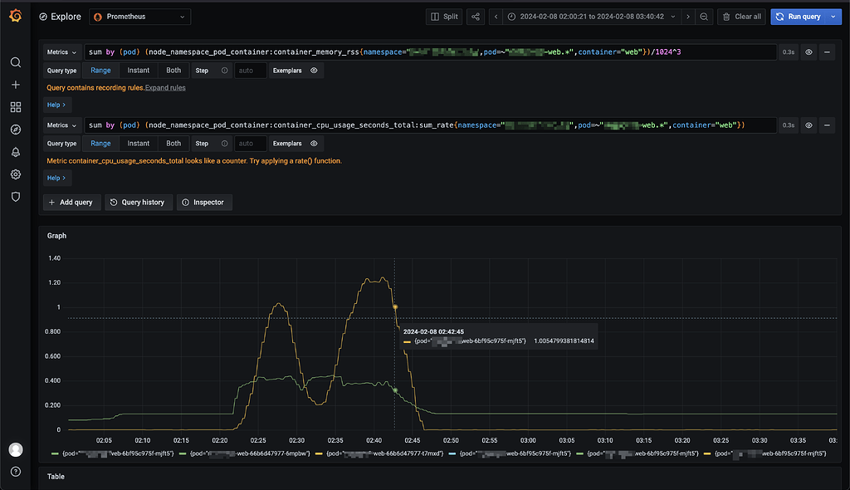Disable the second query using its eye icon
The image size is (850, 490).
coord(808,125)
